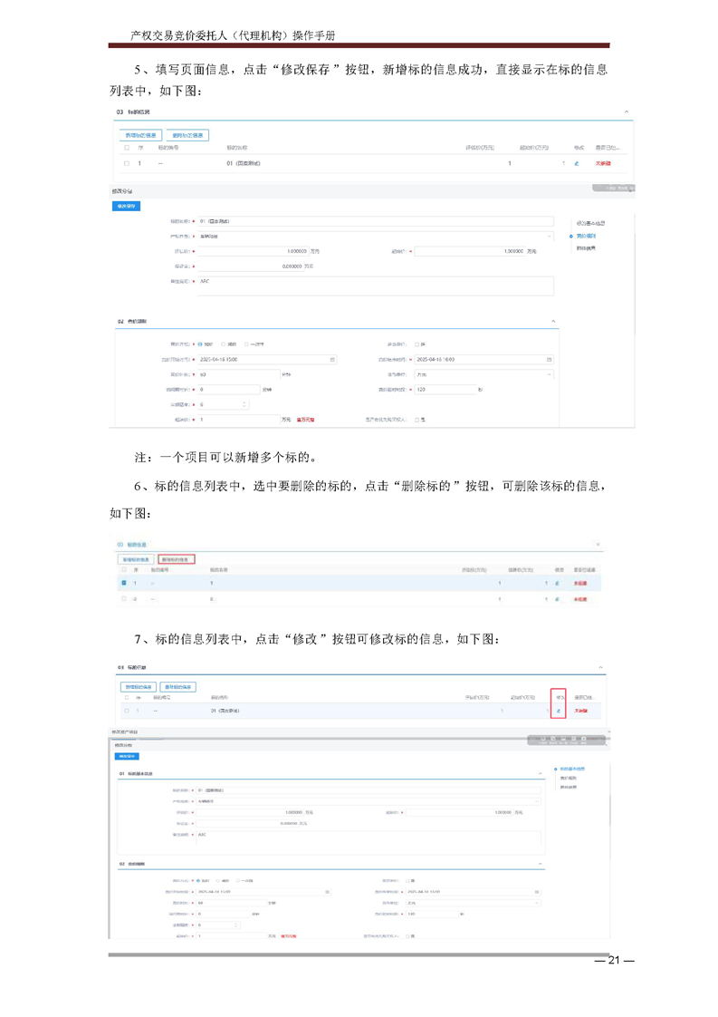Click 新增标的信息 button in top screenshot
The height and width of the screenshot is (1017, 718).
[140, 135]
